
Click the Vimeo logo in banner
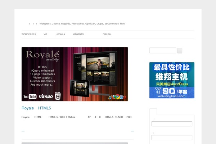coord(45,96)
